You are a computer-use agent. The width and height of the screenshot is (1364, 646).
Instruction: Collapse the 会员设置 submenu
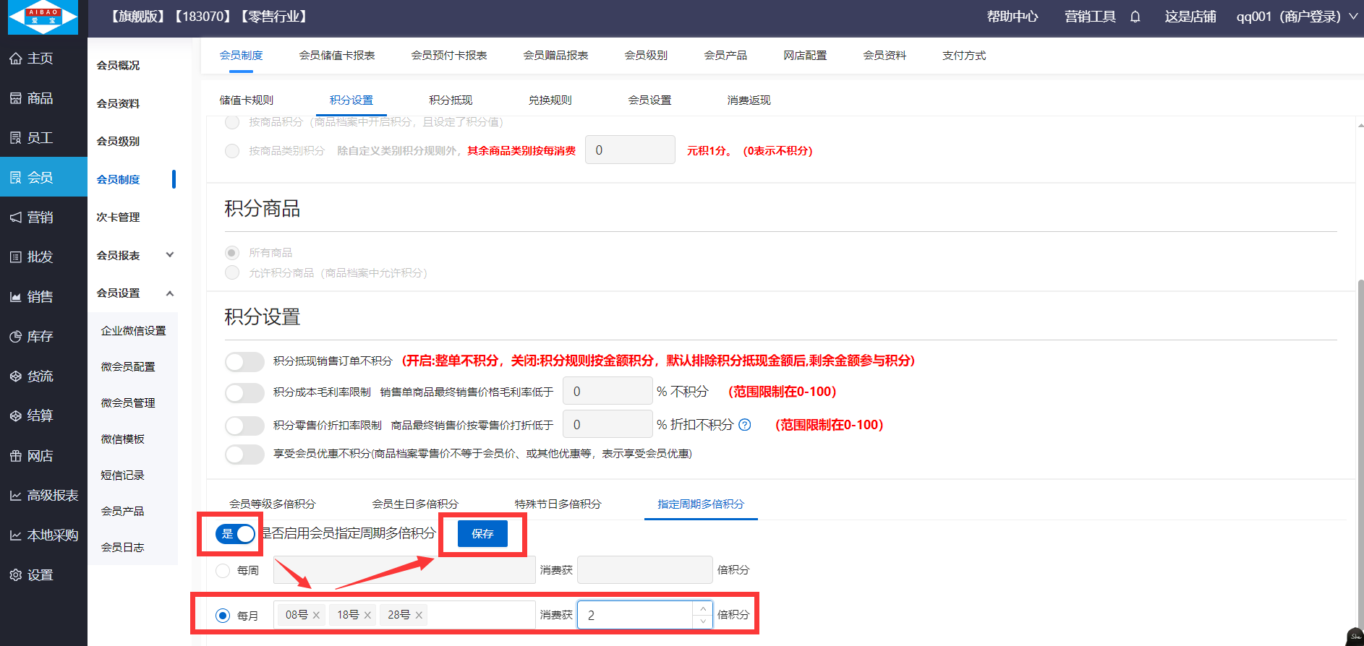pos(170,293)
